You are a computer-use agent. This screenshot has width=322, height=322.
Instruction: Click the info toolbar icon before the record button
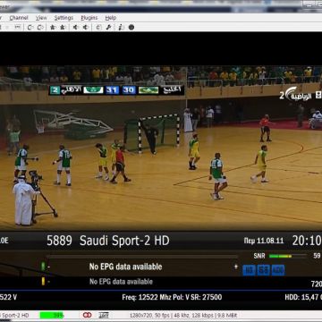[121, 27]
